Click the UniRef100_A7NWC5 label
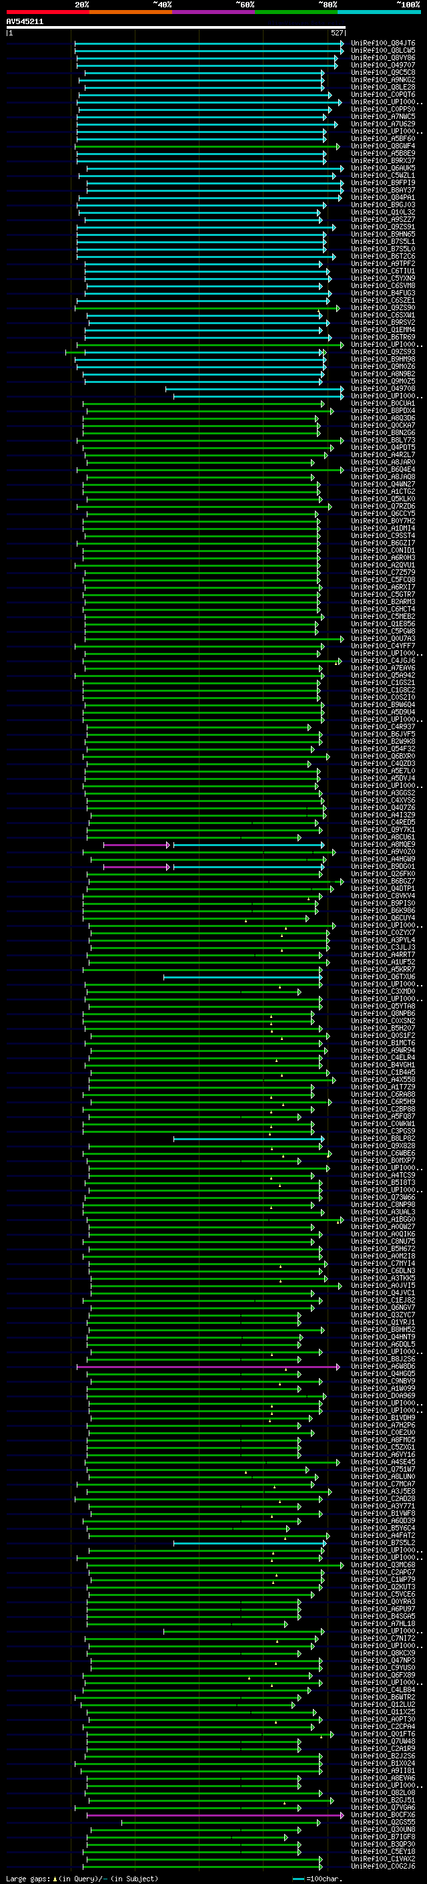427x1884 pixels. pos(383,116)
